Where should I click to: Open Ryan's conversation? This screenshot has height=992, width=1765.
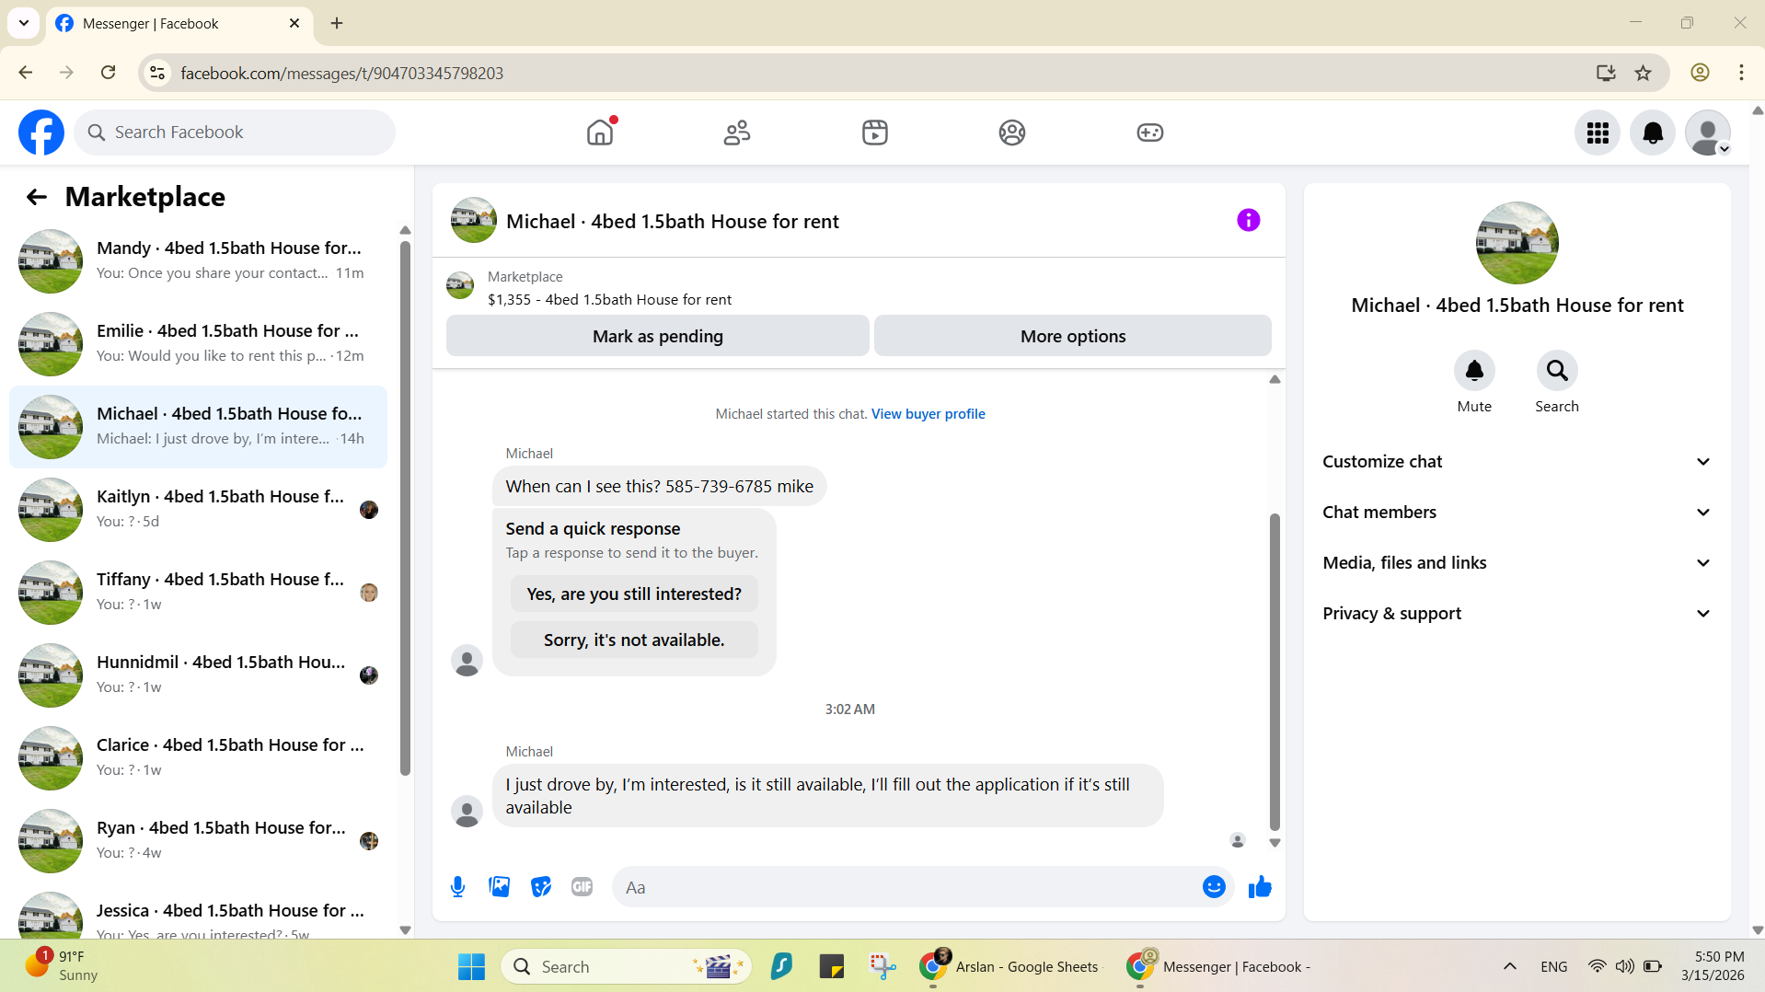pyautogui.click(x=198, y=841)
